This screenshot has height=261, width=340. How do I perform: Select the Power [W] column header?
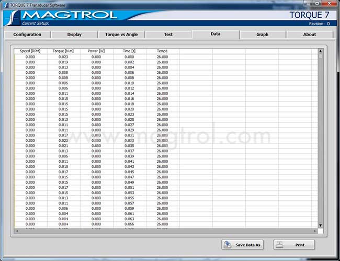tap(96, 51)
